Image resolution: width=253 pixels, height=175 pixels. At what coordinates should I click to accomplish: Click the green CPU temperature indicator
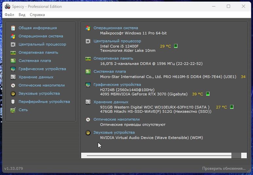(x=176, y=46)
